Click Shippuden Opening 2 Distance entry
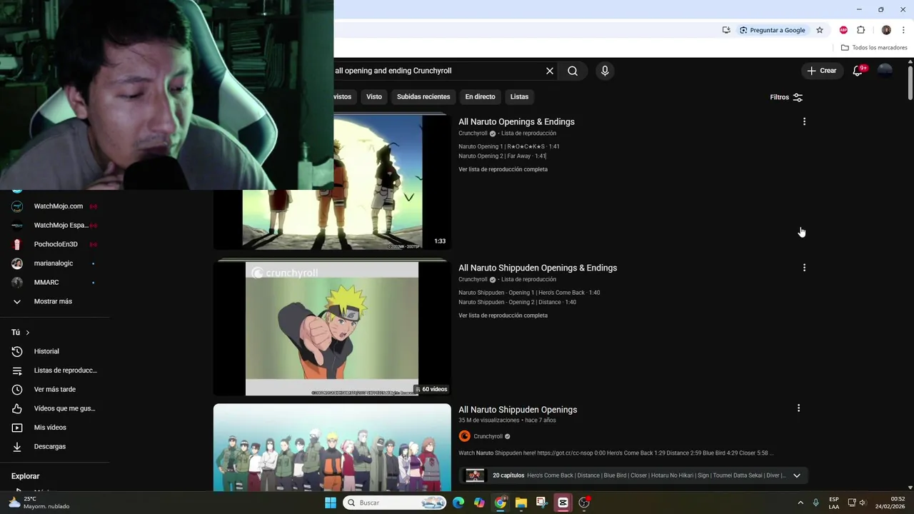The height and width of the screenshot is (514, 914). pyautogui.click(x=517, y=302)
